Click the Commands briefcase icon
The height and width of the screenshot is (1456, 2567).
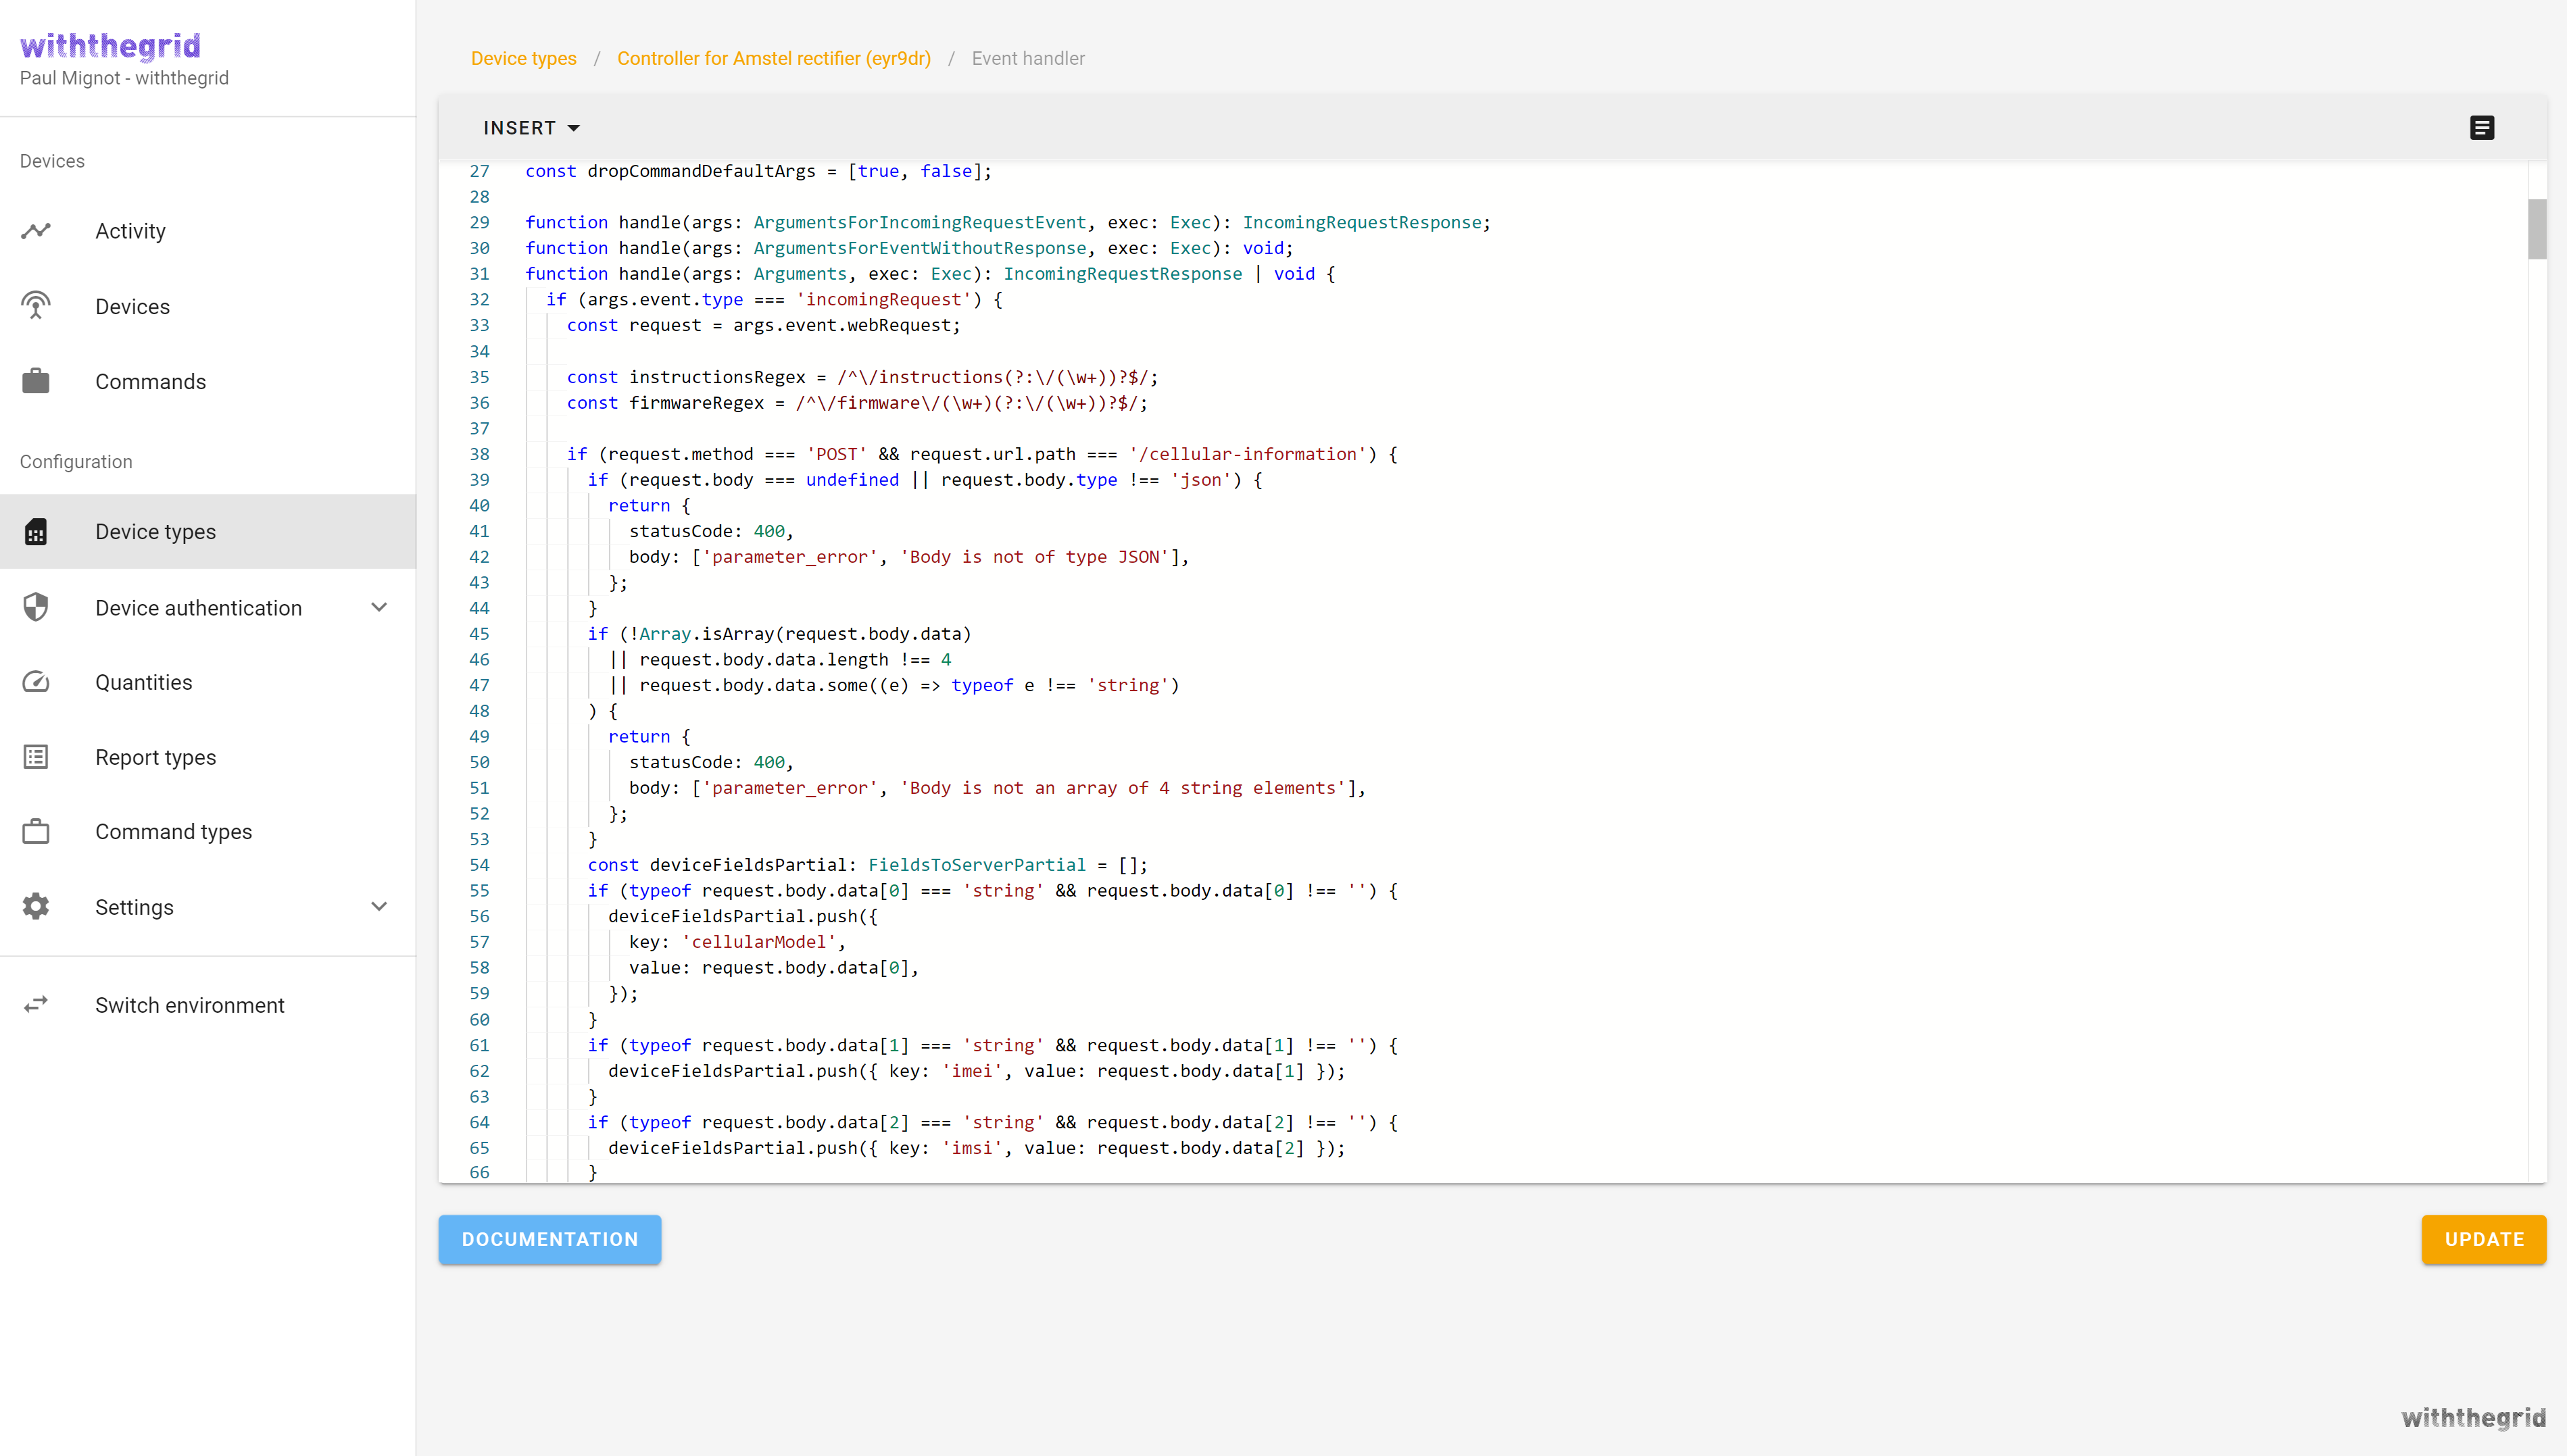point(36,381)
